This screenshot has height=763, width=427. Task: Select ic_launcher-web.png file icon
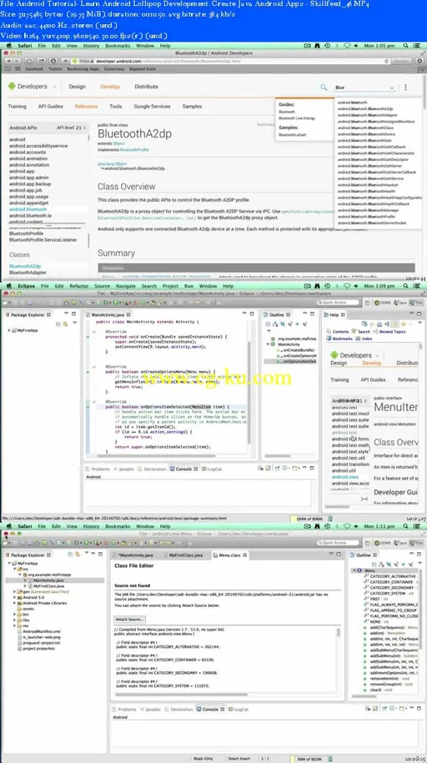pyautogui.click(x=19, y=637)
